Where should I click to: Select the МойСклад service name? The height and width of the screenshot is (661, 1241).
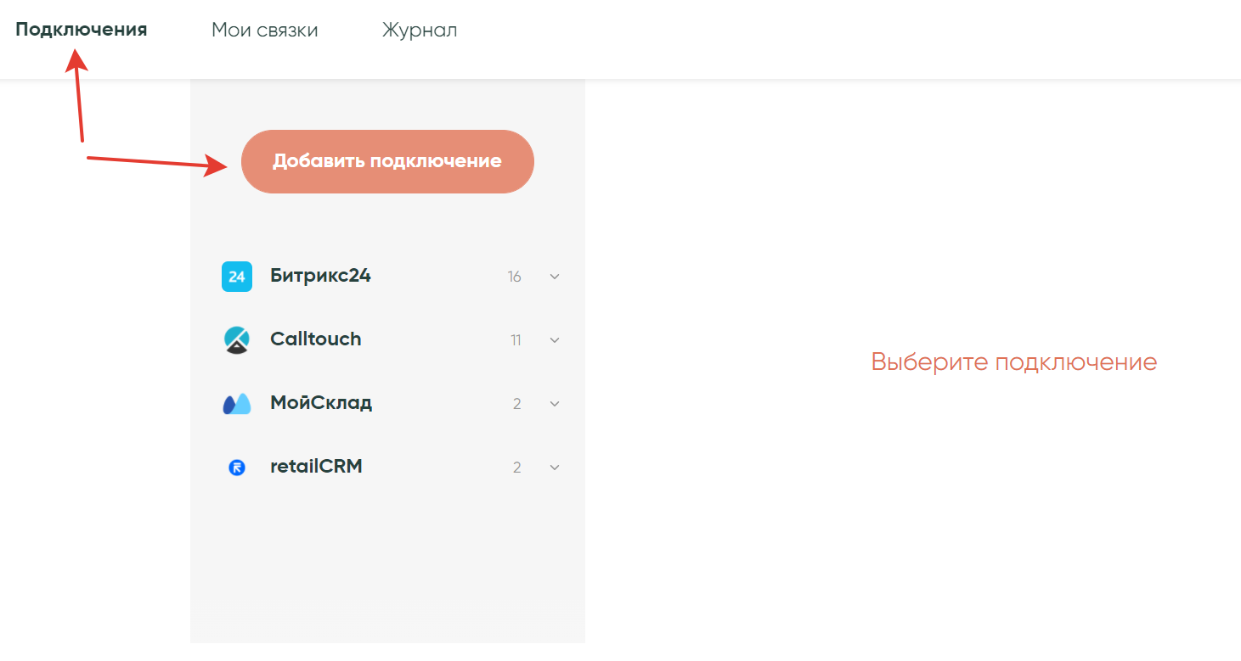pos(321,403)
